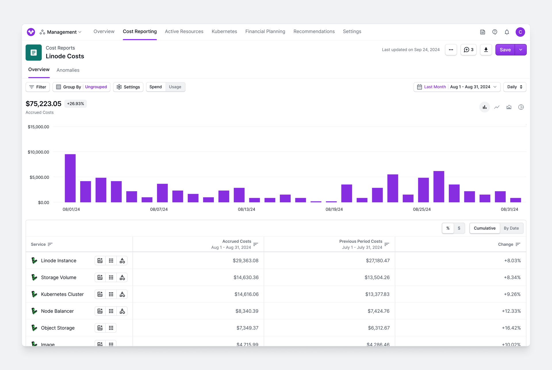The height and width of the screenshot is (370, 552).
Task: Switch chart to line chart view
Action: coord(497,107)
